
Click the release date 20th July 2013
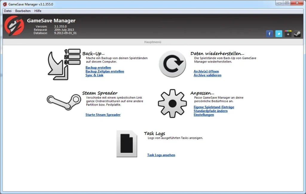coord(64,30)
